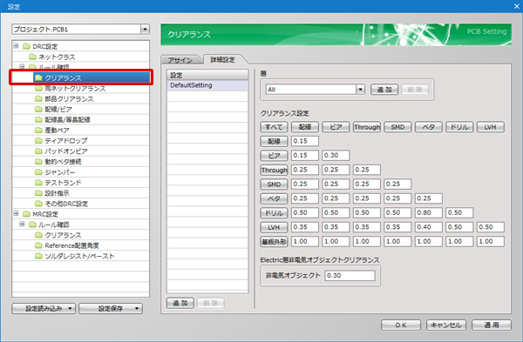Click the キャンセル button
Viewport: 523px width, 342px height.
(446, 325)
